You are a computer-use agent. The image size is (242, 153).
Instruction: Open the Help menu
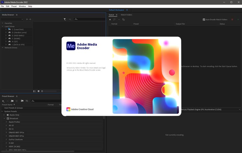coord(30,6)
